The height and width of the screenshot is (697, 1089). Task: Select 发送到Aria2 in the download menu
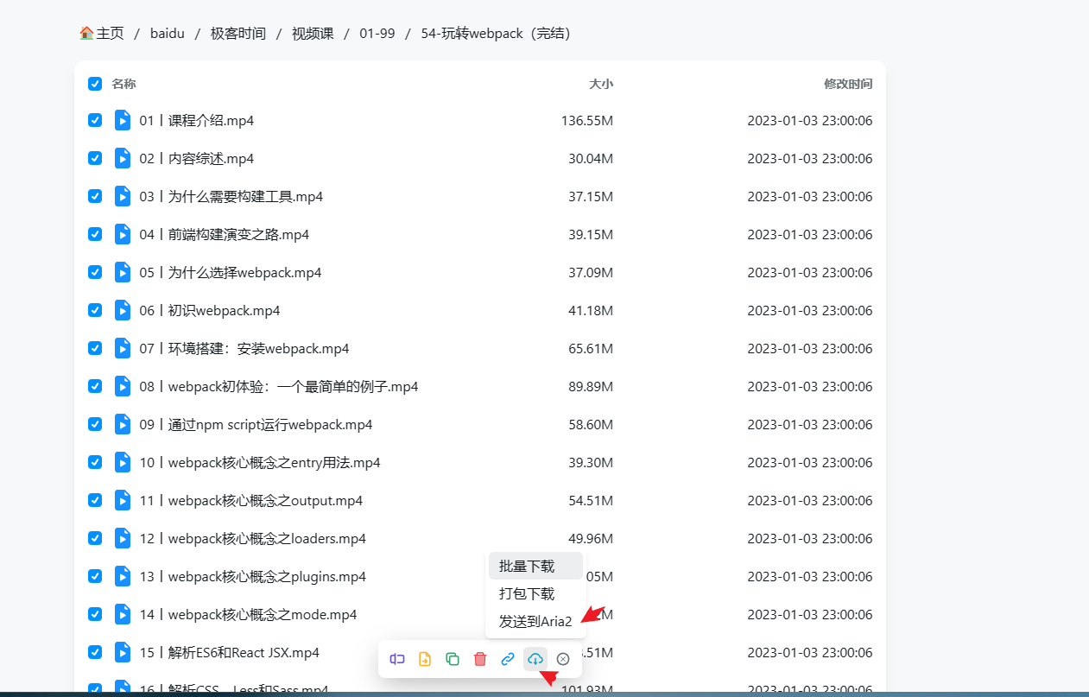click(535, 621)
